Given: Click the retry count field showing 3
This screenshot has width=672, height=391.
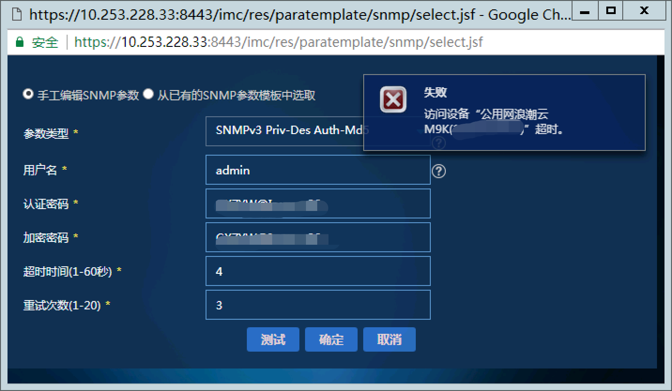Looking at the screenshot, I should pos(318,305).
